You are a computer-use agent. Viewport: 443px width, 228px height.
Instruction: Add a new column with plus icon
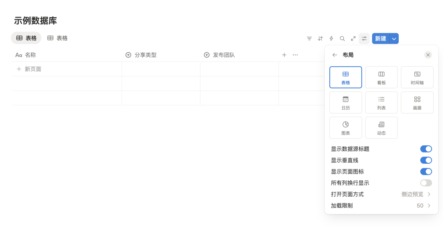(x=284, y=55)
